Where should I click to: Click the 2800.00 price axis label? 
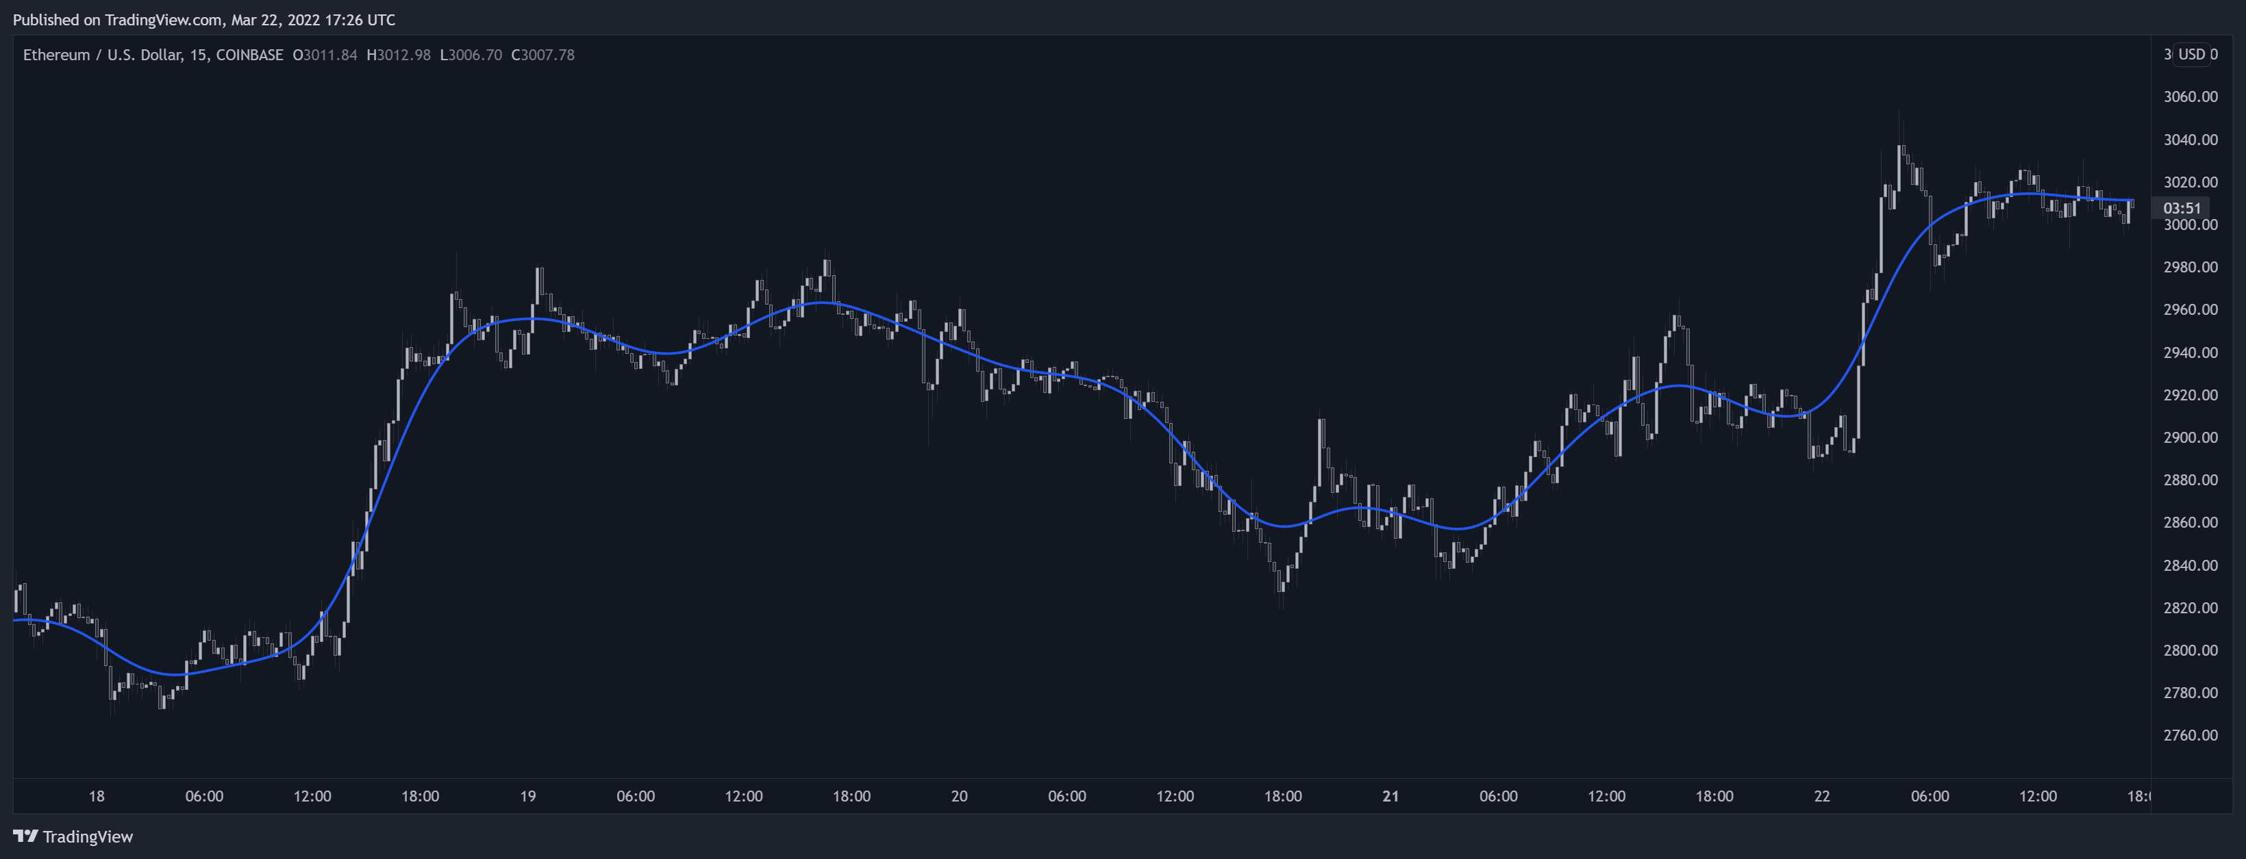tap(2191, 651)
